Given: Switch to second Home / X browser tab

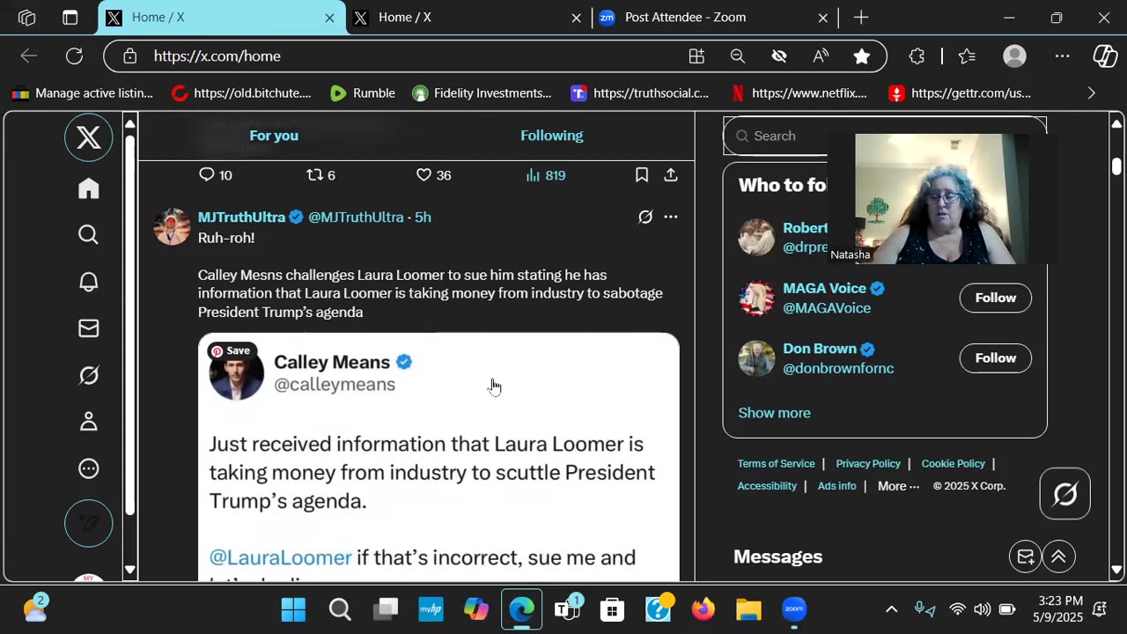Looking at the screenshot, I should 467,18.
